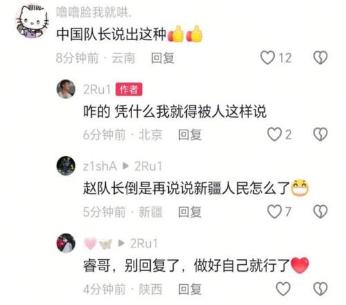Open z1shA username link
This screenshot has height=305, width=346.
[x=100, y=166]
